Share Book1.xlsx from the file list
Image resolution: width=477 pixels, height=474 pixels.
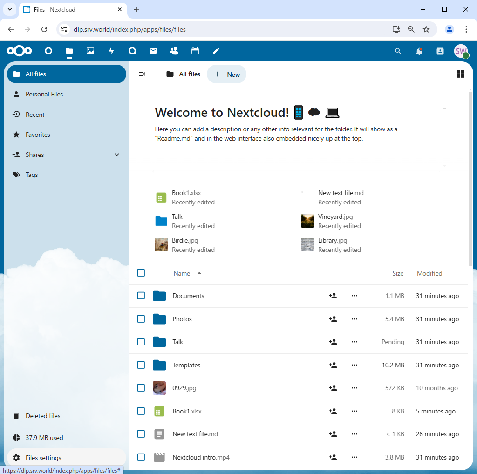pyautogui.click(x=333, y=411)
